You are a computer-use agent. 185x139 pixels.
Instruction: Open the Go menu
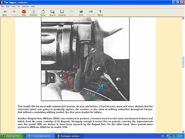19,6
